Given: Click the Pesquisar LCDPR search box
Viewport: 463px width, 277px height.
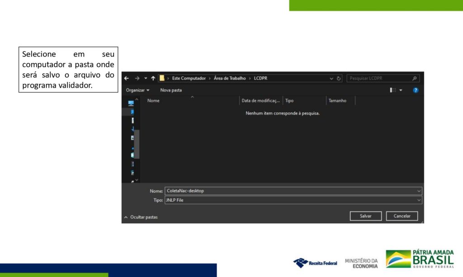Looking at the screenshot, I should (383, 78).
